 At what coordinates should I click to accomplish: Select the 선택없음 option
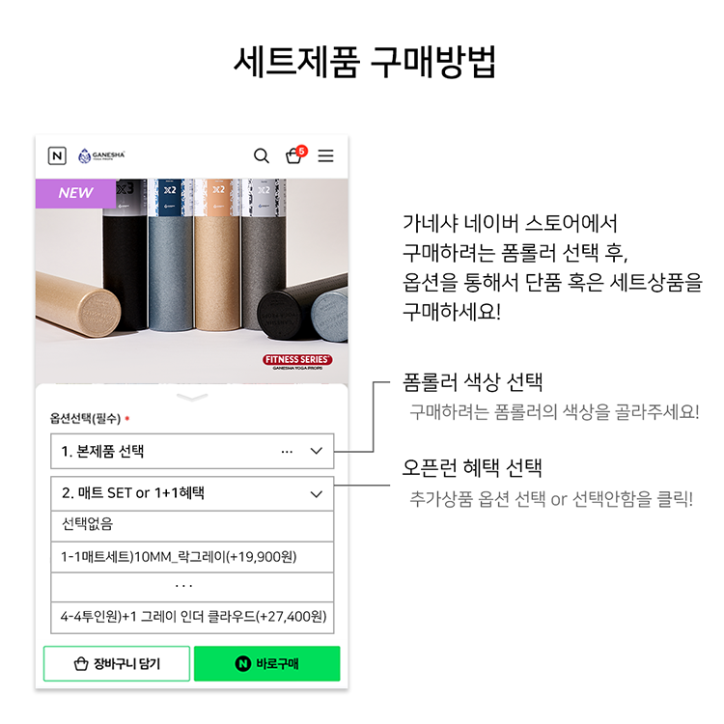coord(192,525)
